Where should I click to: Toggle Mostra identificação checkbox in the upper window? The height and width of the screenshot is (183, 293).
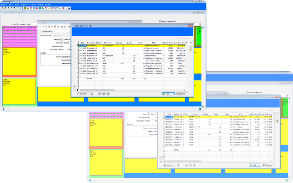pyautogui.click(x=160, y=21)
